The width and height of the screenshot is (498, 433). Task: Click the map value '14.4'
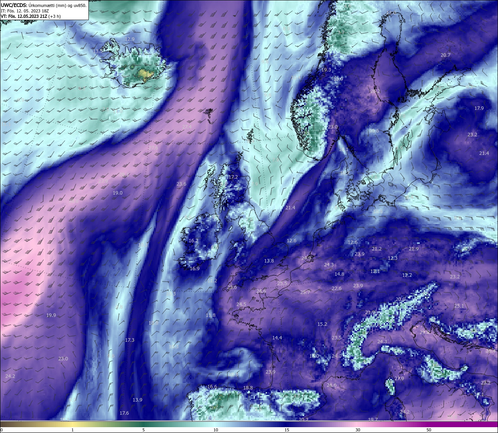pos(277,338)
